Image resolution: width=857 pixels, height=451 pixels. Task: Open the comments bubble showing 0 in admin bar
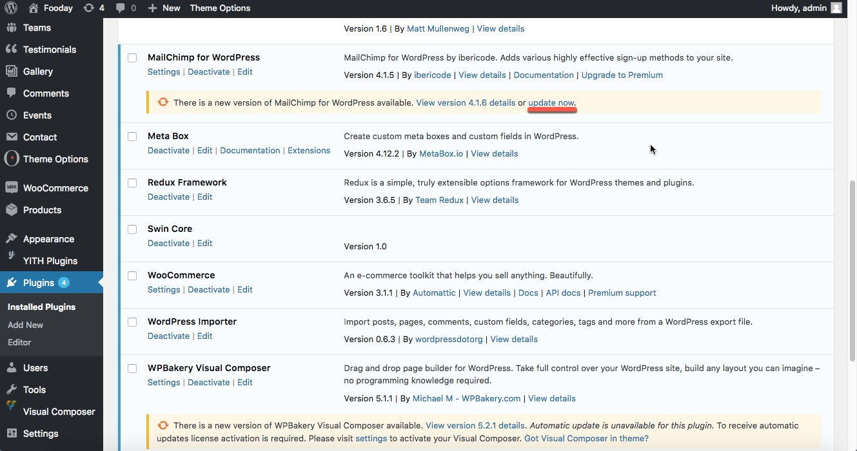coord(126,8)
